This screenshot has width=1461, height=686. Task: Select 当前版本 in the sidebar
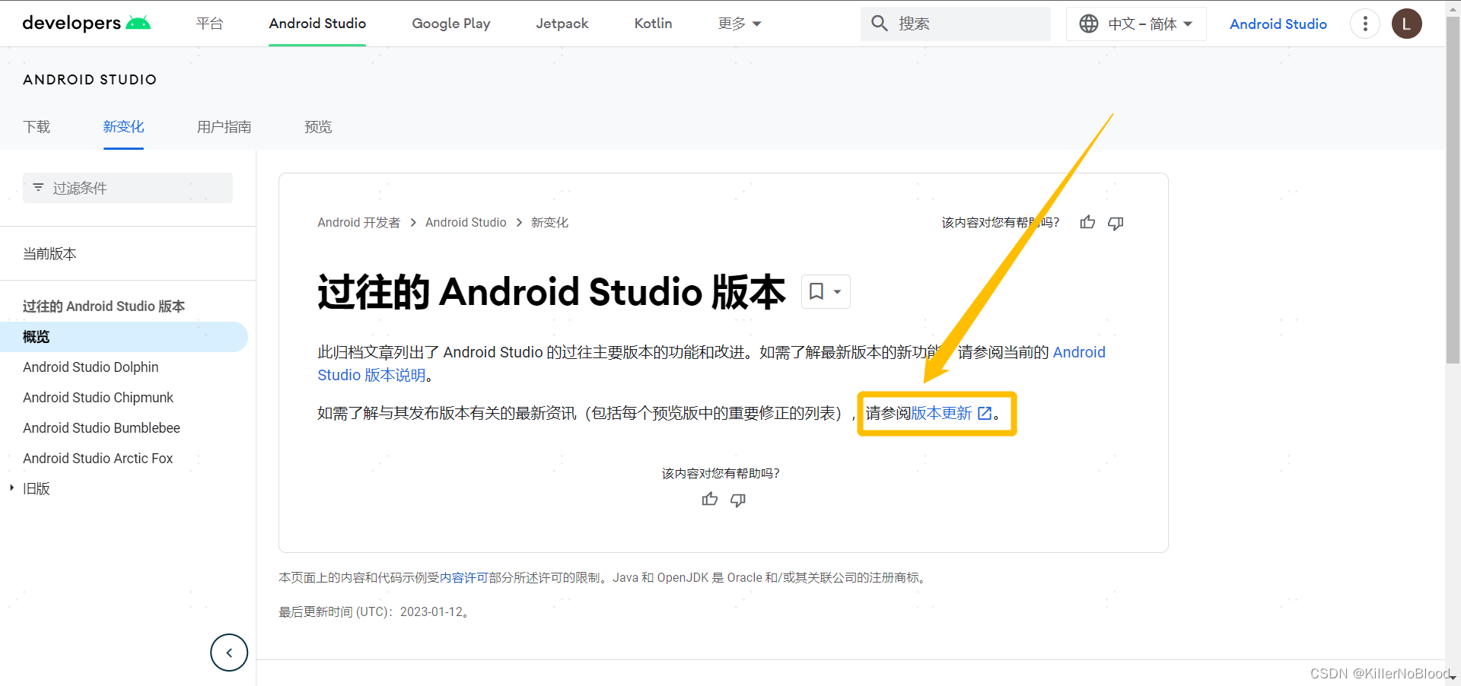[49, 254]
